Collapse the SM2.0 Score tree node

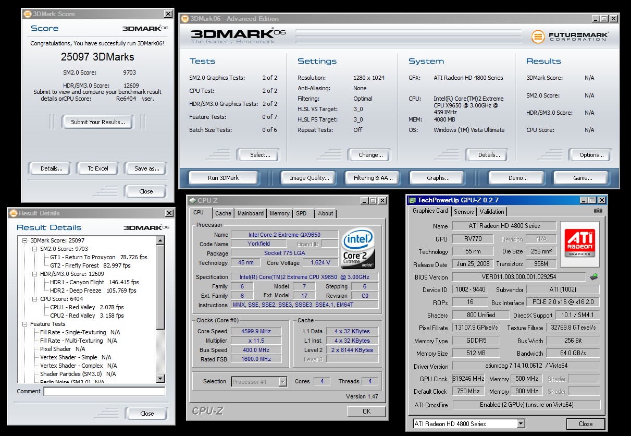[x=35, y=249]
